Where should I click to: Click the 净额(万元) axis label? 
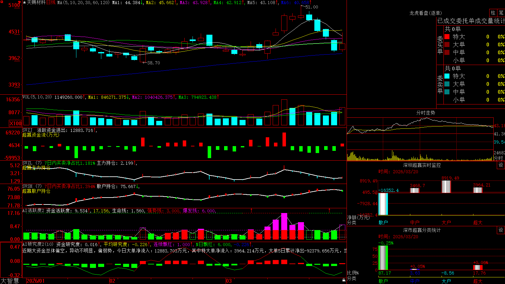[x=358, y=217]
